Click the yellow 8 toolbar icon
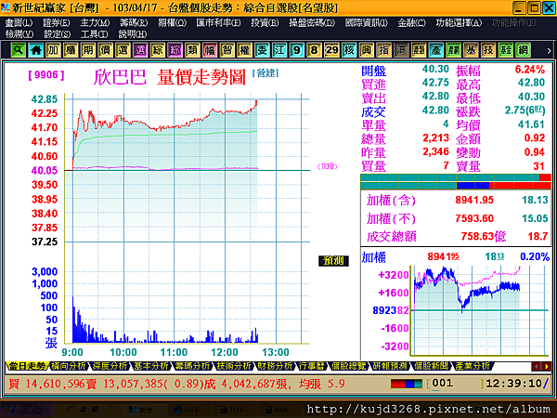This screenshot has width=557, height=418. point(314,50)
